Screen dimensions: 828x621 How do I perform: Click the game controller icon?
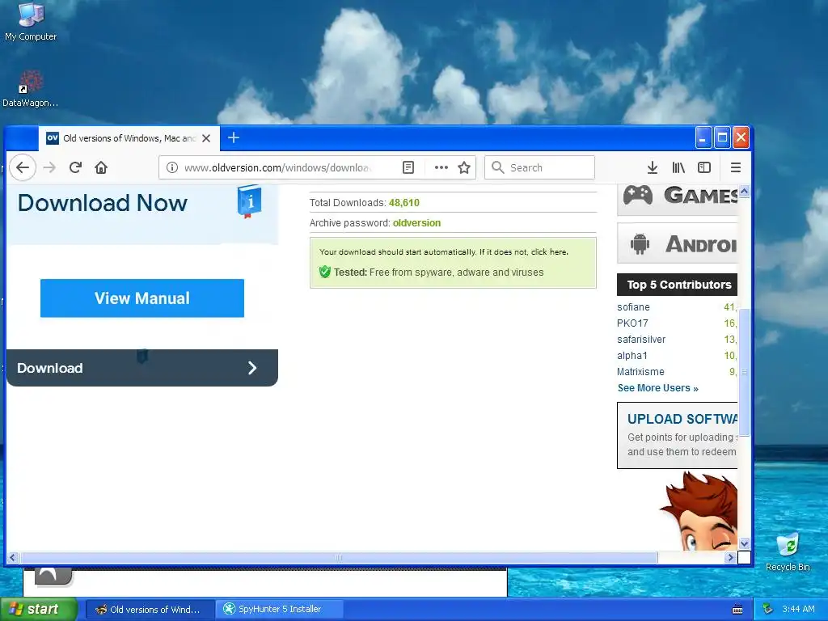tap(638, 196)
